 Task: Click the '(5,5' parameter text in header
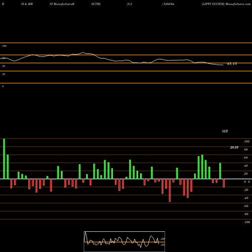click(130, 4)
